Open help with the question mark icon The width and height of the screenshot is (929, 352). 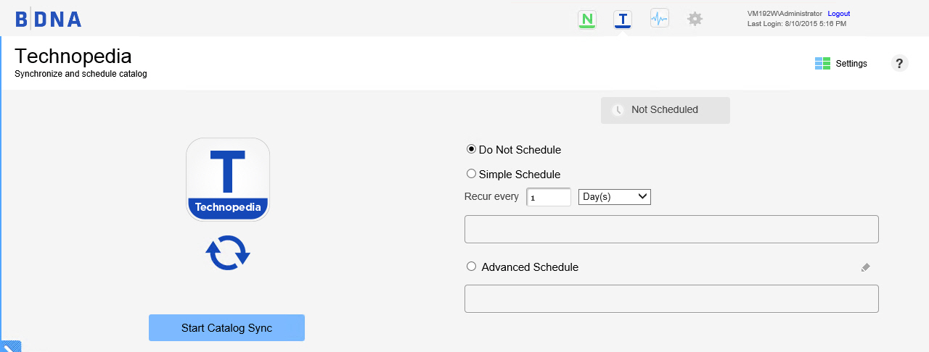(x=899, y=64)
